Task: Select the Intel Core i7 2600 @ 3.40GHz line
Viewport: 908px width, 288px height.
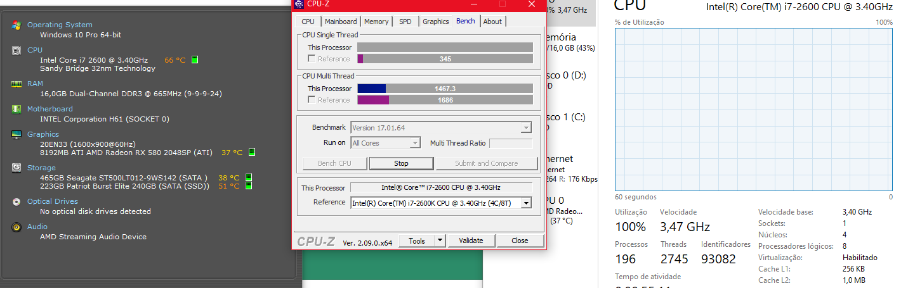Action: tap(94, 60)
